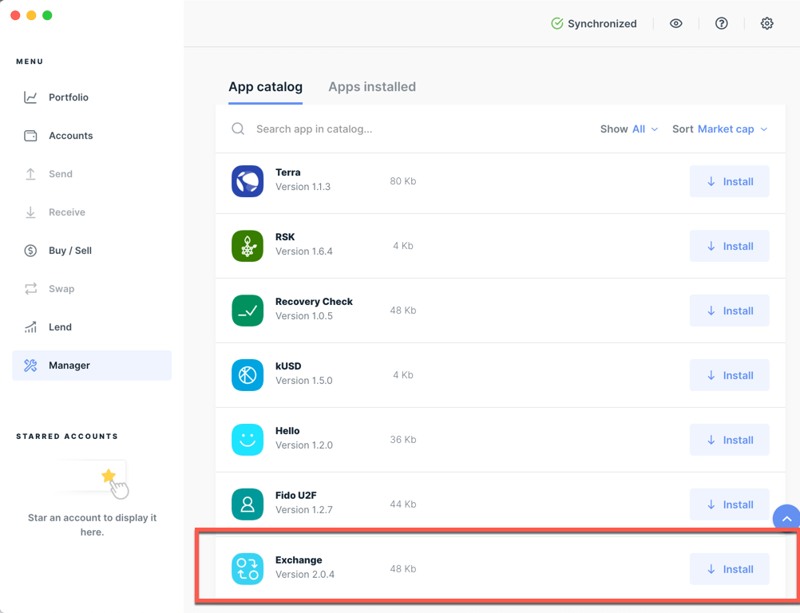Open the Show All filter dropdown
The height and width of the screenshot is (613, 800).
(629, 129)
